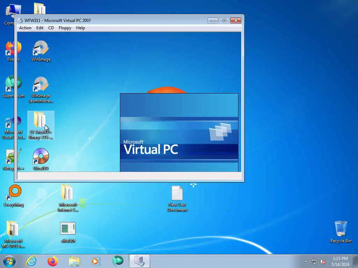Close the WFW311 Virtual PC window

pyautogui.click(x=236, y=21)
